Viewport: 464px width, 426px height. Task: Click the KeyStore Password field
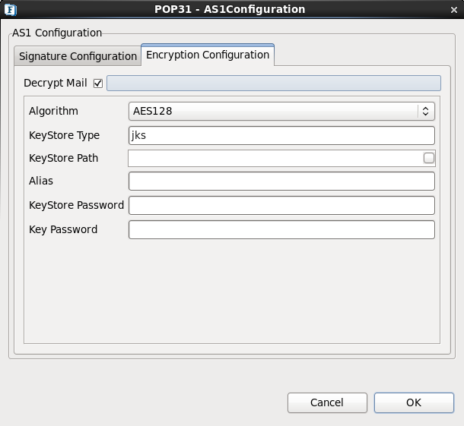(x=281, y=205)
